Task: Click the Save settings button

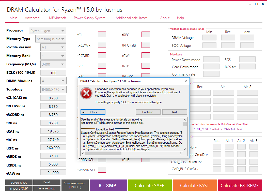Action: click(47, 188)
